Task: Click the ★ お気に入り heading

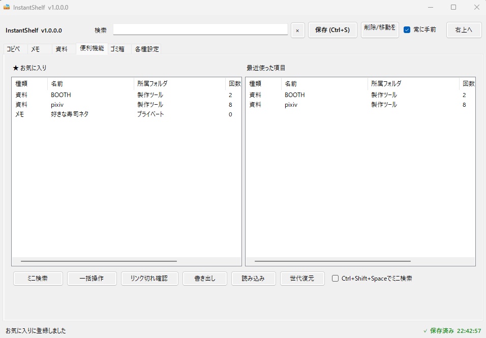Action: pos(29,68)
